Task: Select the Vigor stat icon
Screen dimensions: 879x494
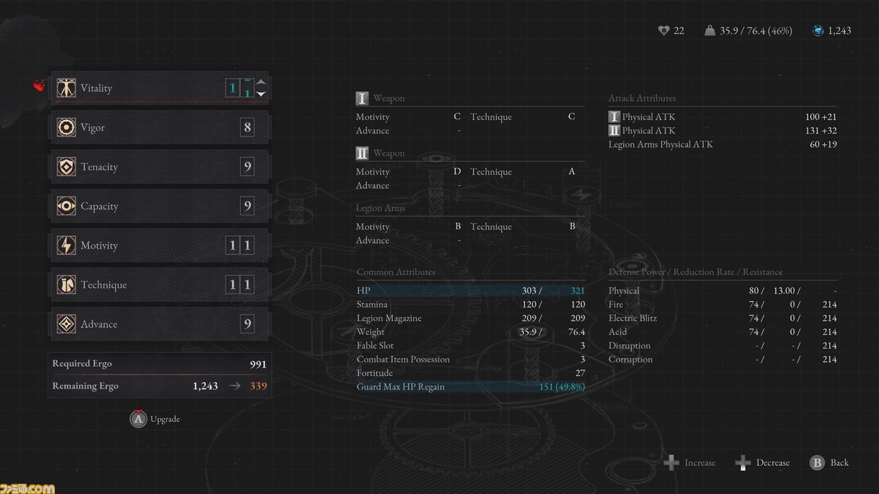Action: pyautogui.click(x=66, y=128)
